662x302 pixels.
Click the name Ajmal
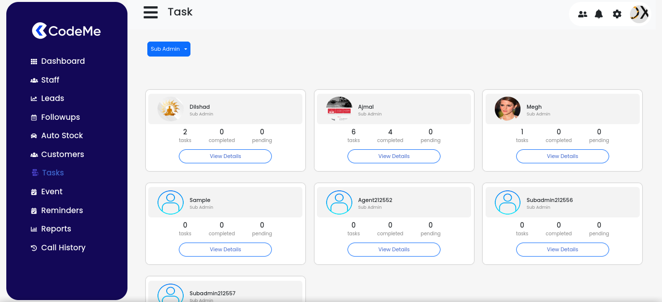click(x=366, y=107)
